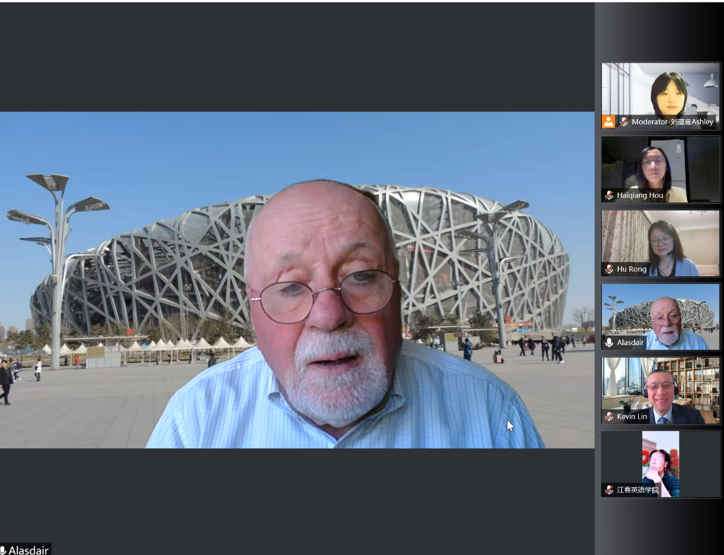Click muted mic icon for 江春英语学院

coord(609,490)
